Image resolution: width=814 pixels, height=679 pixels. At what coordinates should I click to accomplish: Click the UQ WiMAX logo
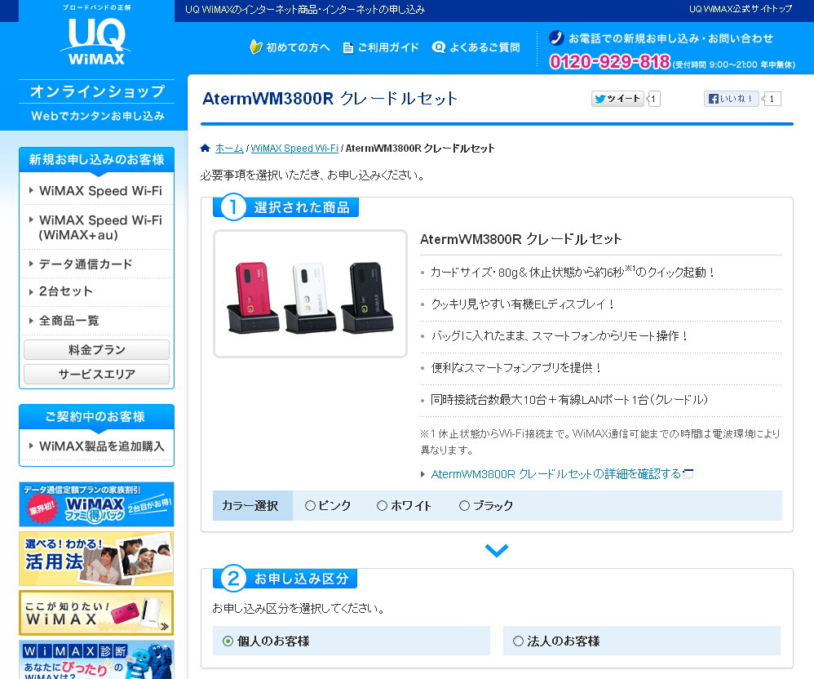coord(96,41)
